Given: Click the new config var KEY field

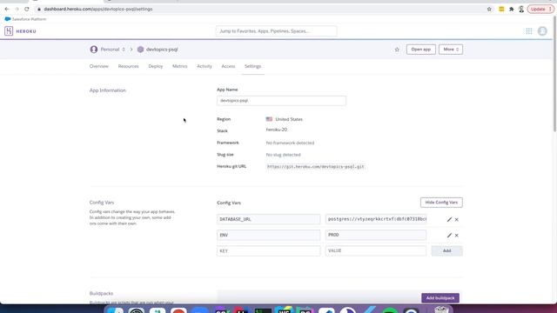Looking at the screenshot, I should (269, 251).
